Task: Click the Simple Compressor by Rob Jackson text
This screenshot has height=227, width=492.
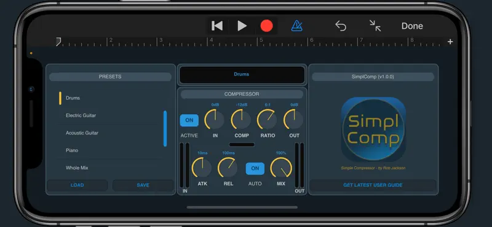Action: [373, 168]
